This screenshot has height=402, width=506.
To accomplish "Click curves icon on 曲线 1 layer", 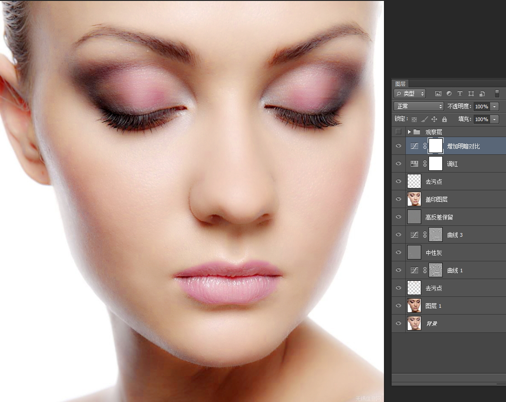I will point(414,270).
